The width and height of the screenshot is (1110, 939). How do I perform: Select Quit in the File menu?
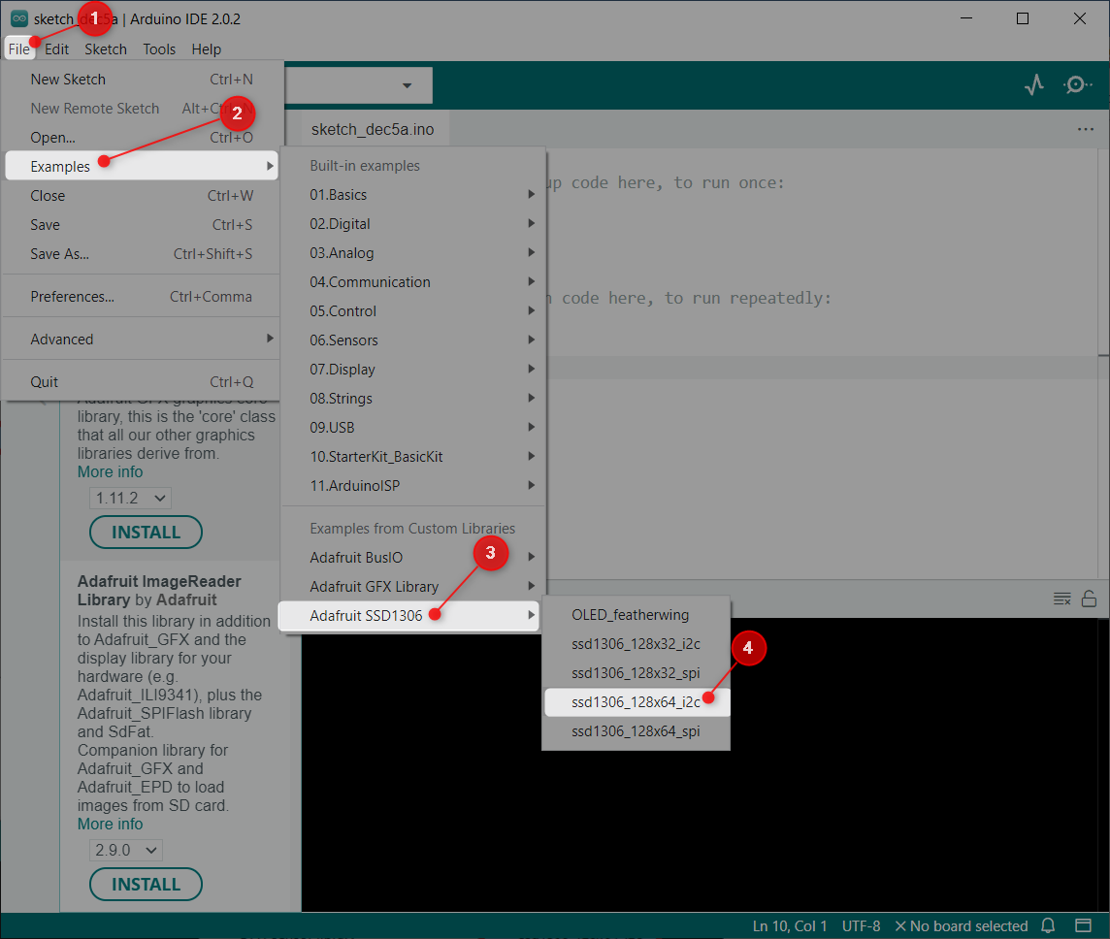(x=142, y=381)
